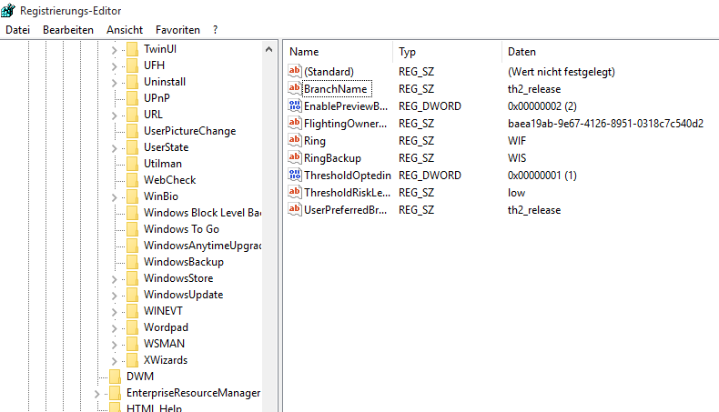Click the string icon beside UserPreferredBr...
This screenshot has width=719, height=412.
click(x=294, y=209)
